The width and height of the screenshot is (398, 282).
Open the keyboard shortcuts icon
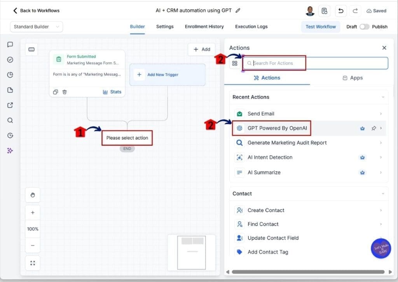pos(31,49)
